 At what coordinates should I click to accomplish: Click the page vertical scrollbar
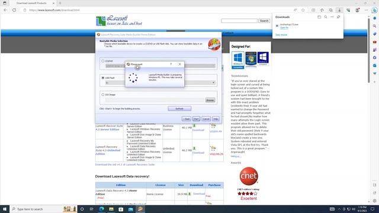[x=368, y=51]
